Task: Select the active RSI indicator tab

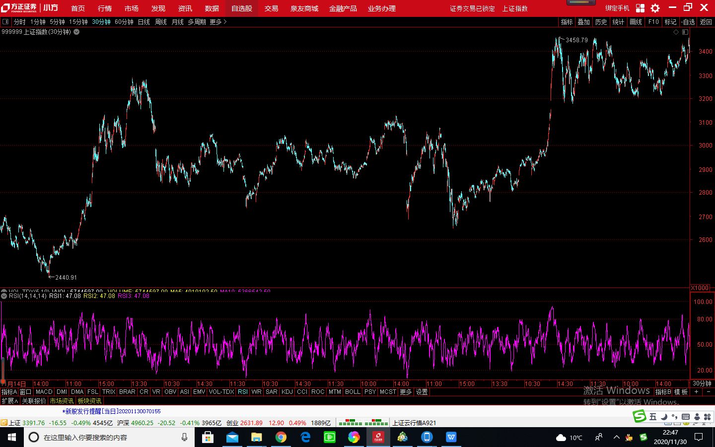Action: 243,392
